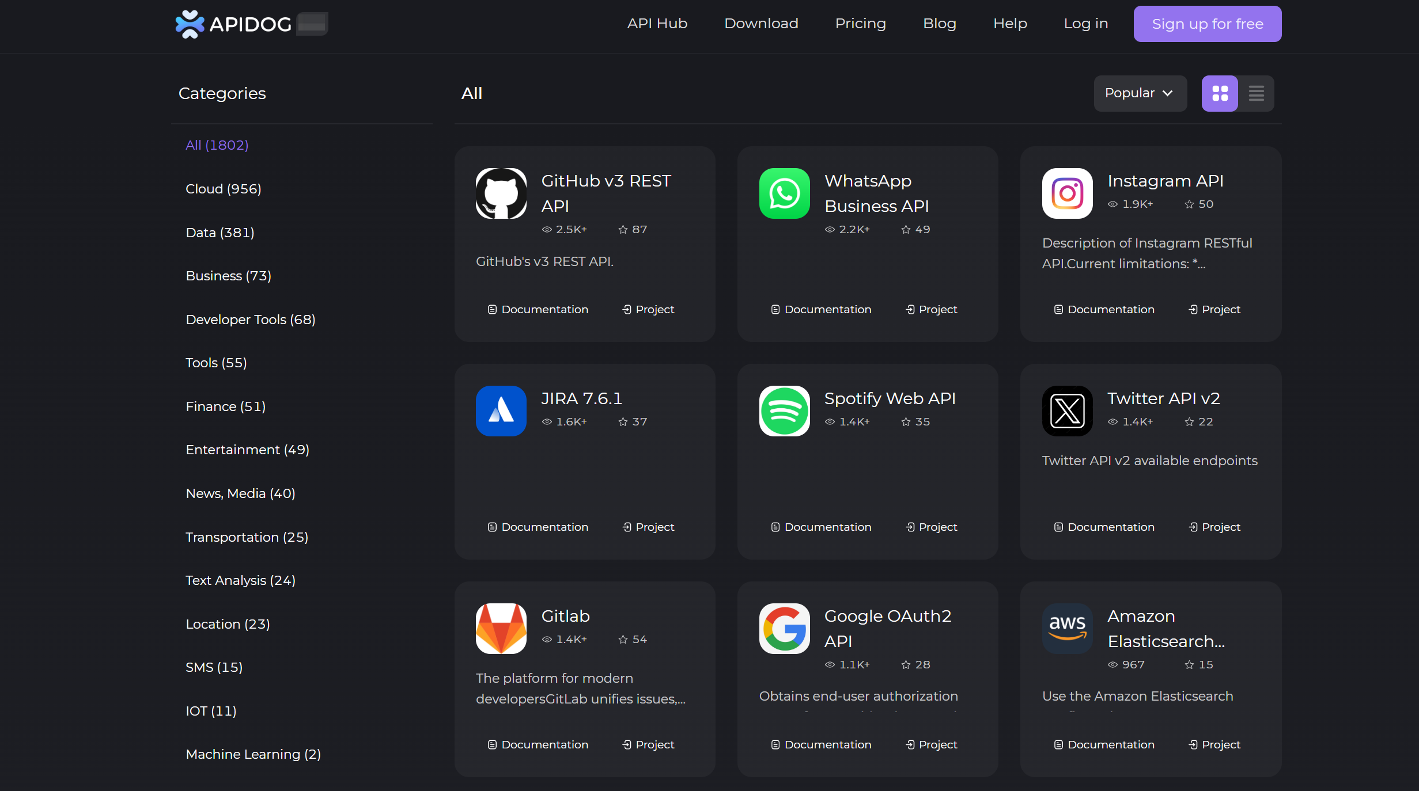Screen dimensions: 1419x791
Task: Switch to grid view layout
Action: 1220,93
